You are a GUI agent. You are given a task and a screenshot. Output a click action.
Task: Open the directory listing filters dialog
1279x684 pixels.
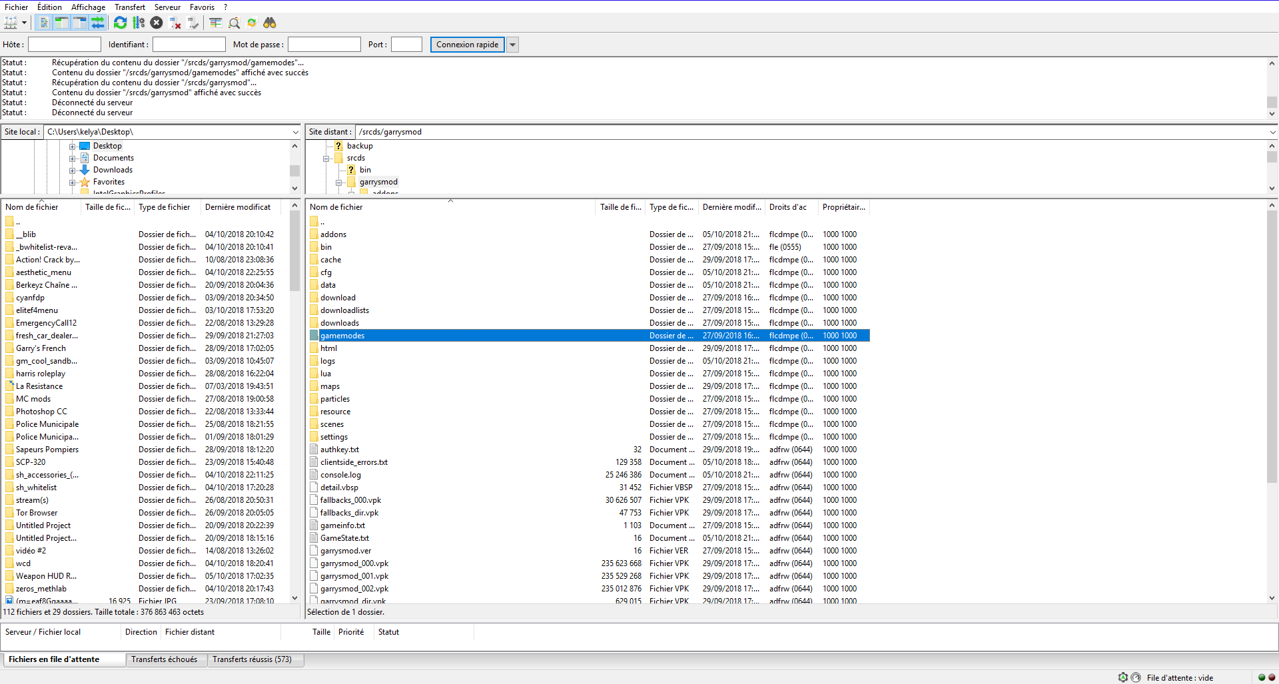[x=215, y=23]
